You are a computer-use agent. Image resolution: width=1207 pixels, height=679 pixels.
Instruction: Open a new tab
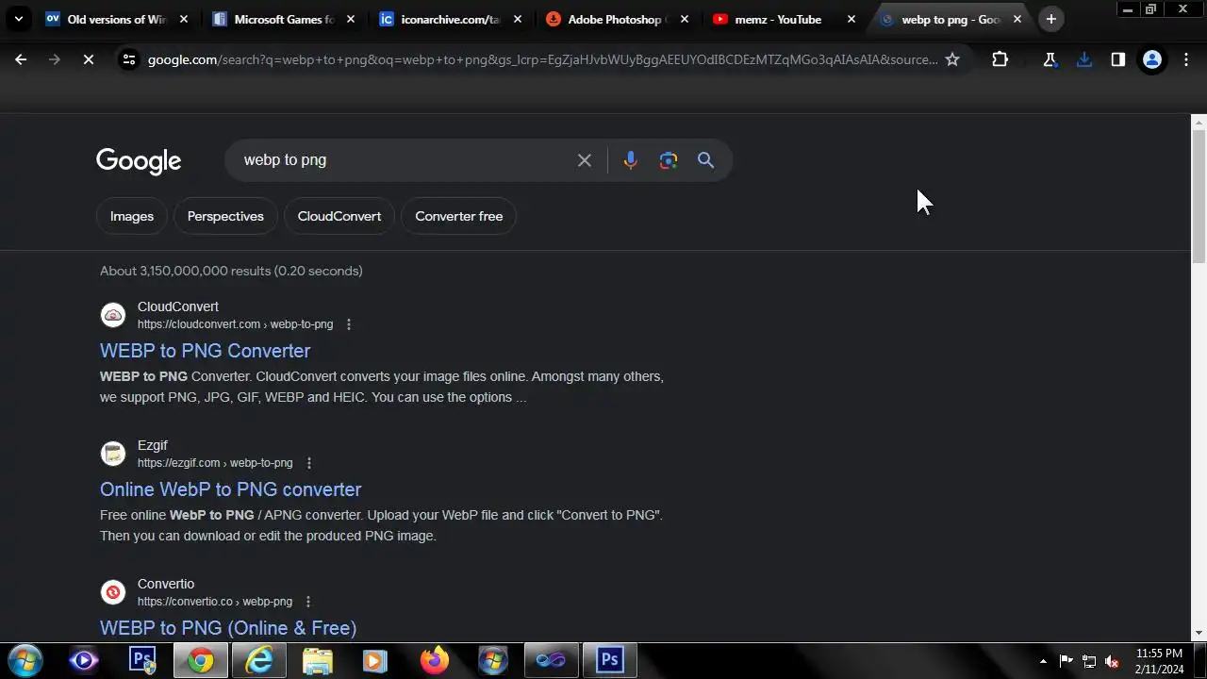coord(1050,19)
